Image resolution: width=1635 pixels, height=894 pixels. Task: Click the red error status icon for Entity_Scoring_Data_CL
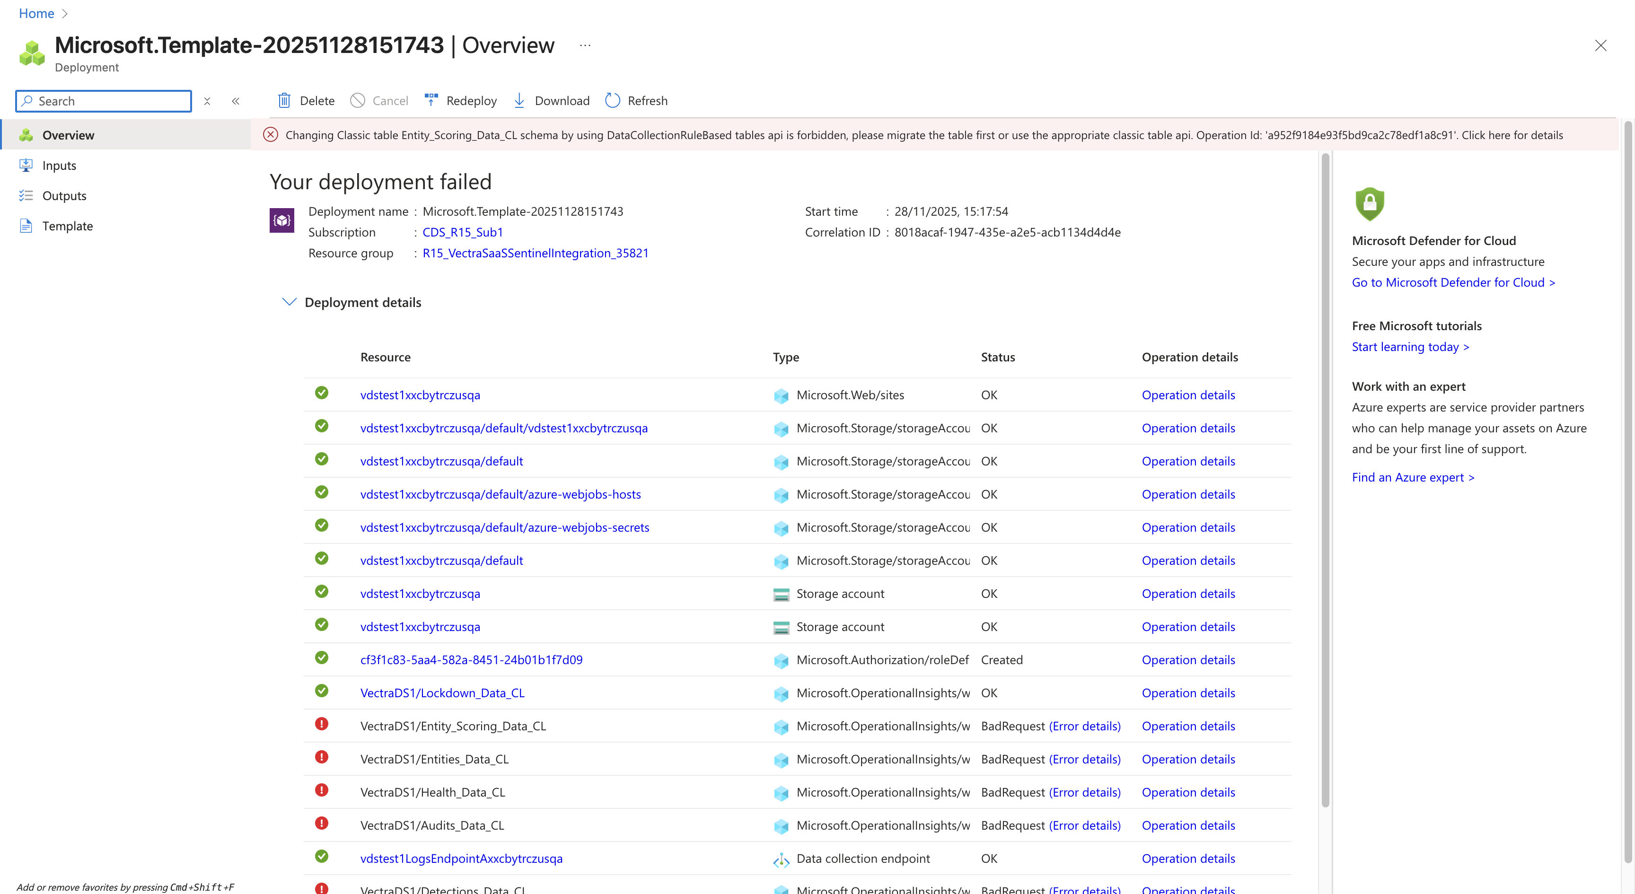[322, 724]
